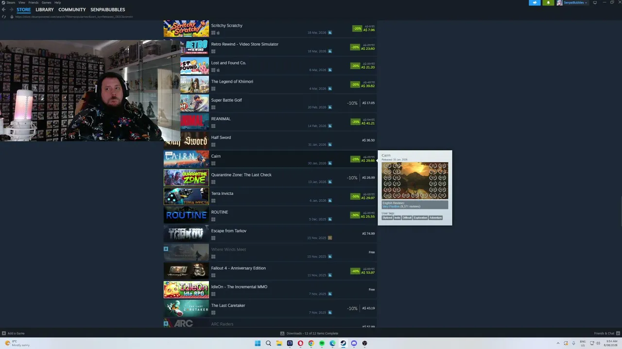The width and height of the screenshot is (622, 349).
Task: Click the Half Sword title text
Action: point(221,138)
